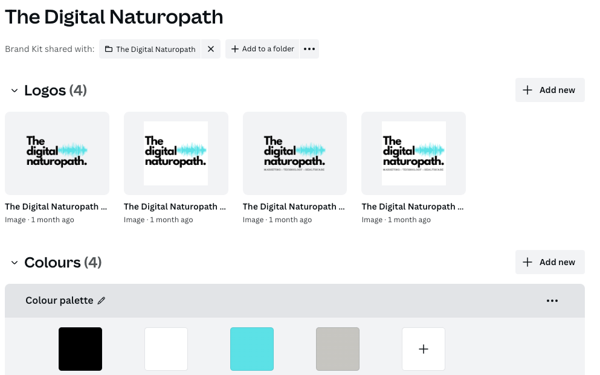Click the Logos (4) heading
The width and height of the screenshot is (600, 375).
(56, 91)
